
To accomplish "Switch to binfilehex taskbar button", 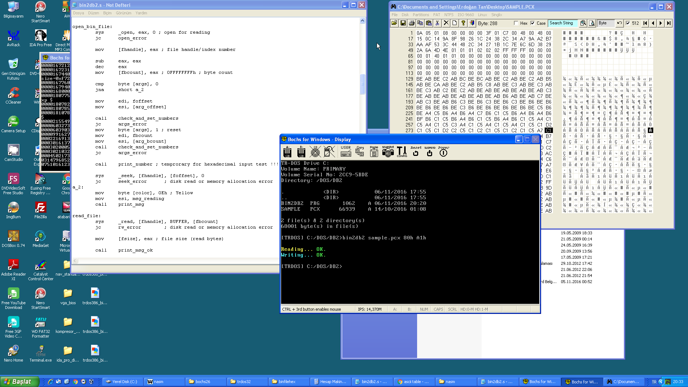I will pyautogui.click(x=289, y=382).
